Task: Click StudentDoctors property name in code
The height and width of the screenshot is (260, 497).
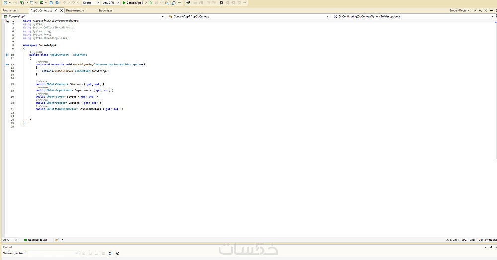Action: tap(90, 109)
